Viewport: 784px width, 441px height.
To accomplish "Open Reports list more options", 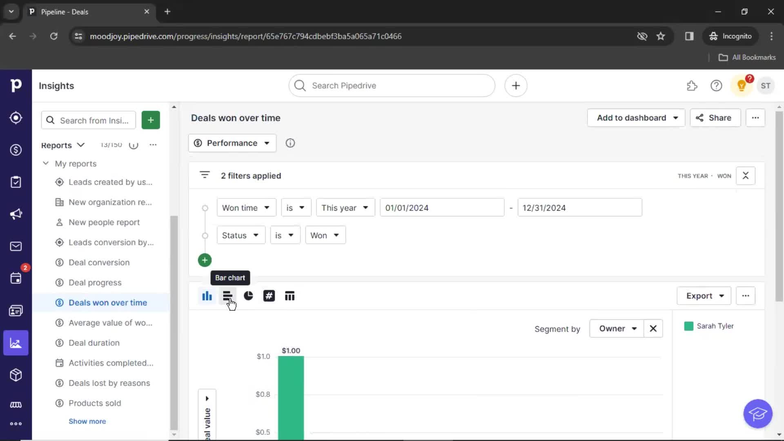I will 153,145.
